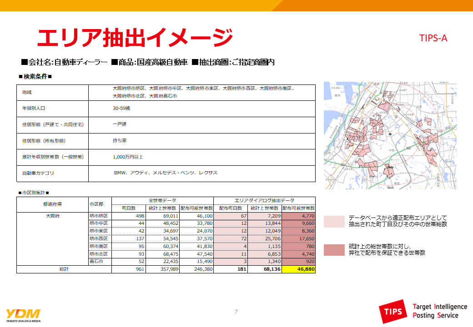Click the 地域 row label

coord(27,93)
